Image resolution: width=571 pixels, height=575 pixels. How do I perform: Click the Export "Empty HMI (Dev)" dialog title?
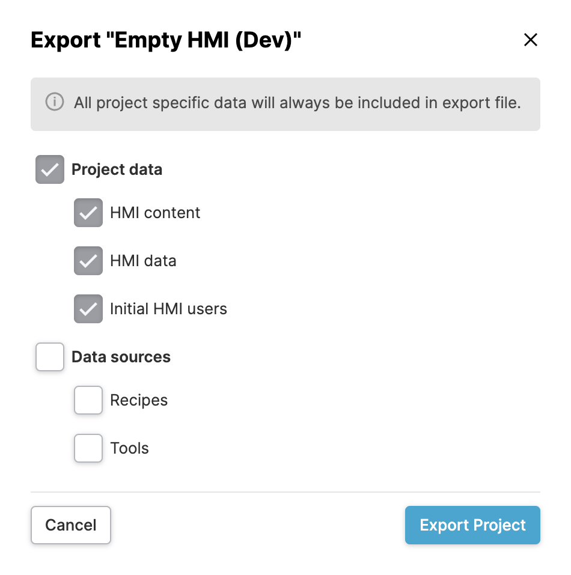(166, 40)
